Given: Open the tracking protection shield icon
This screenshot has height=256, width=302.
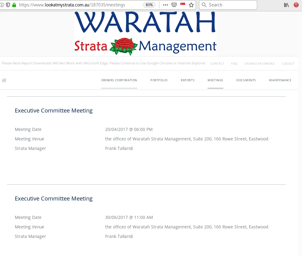Looking at the screenshot, I should [8, 5].
